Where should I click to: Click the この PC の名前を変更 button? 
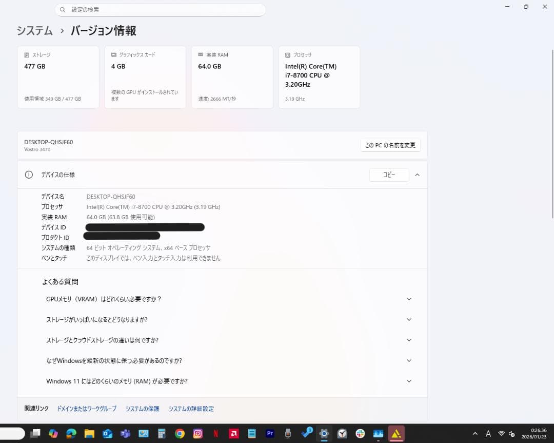click(x=390, y=145)
